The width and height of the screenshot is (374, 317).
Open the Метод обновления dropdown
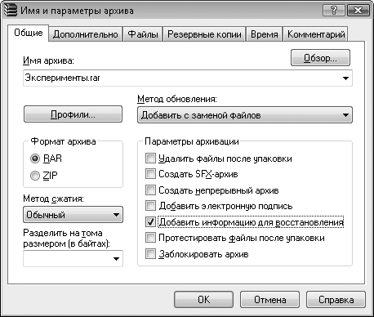[244, 115]
